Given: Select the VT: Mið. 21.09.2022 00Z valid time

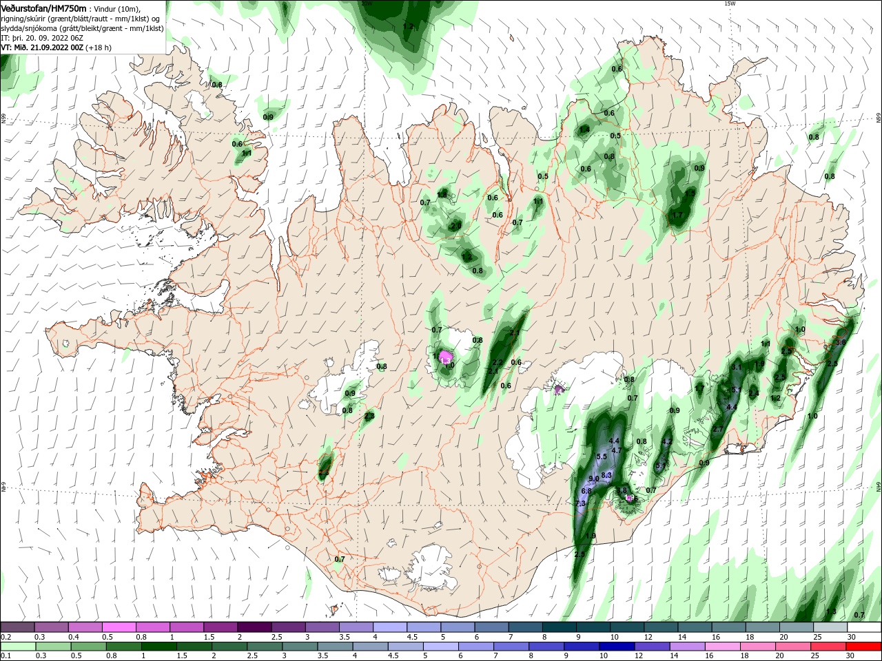Looking at the screenshot, I should (x=43, y=48).
